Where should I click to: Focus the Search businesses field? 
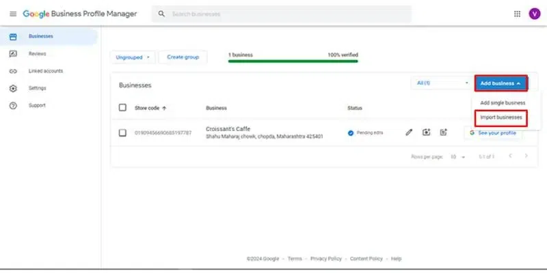[x=282, y=14]
